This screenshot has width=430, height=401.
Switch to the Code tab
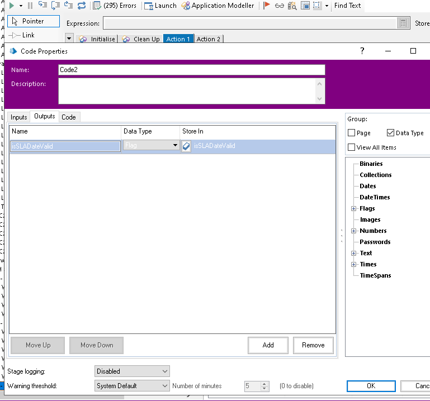[69, 117]
